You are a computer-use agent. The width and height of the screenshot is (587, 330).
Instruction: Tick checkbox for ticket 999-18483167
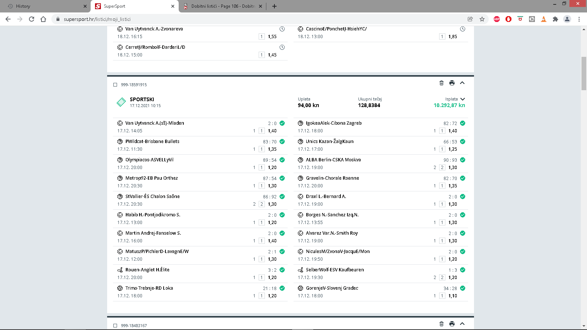(x=115, y=326)
